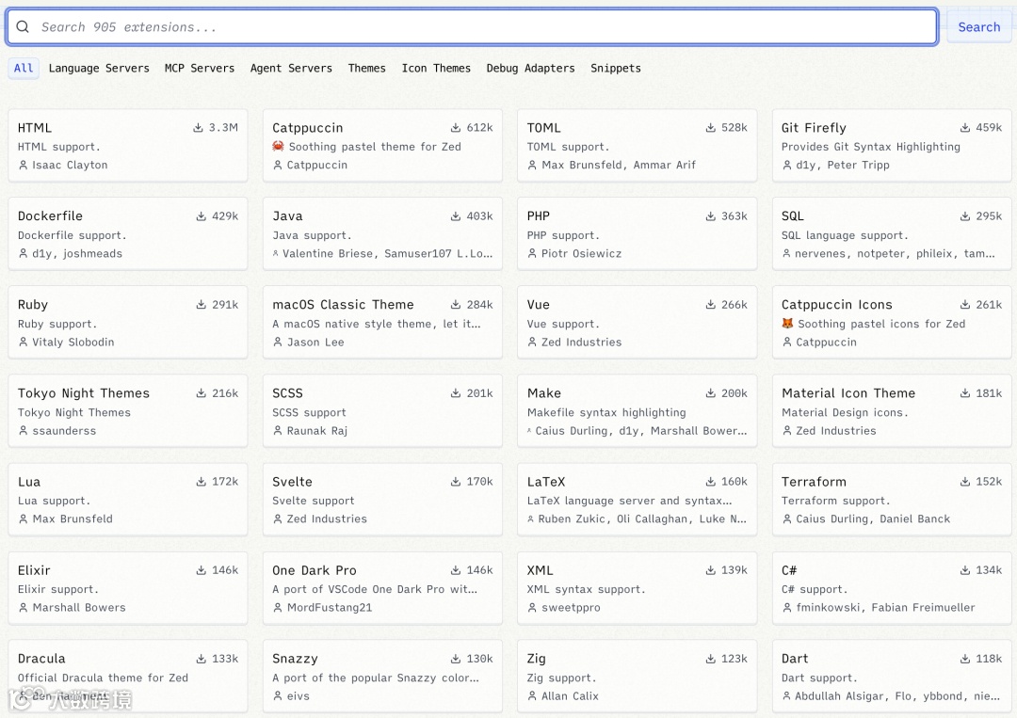Switch to Icon Themes filter
The image size is (1017, 718).
pyautogui.click(x=436, y=68)
